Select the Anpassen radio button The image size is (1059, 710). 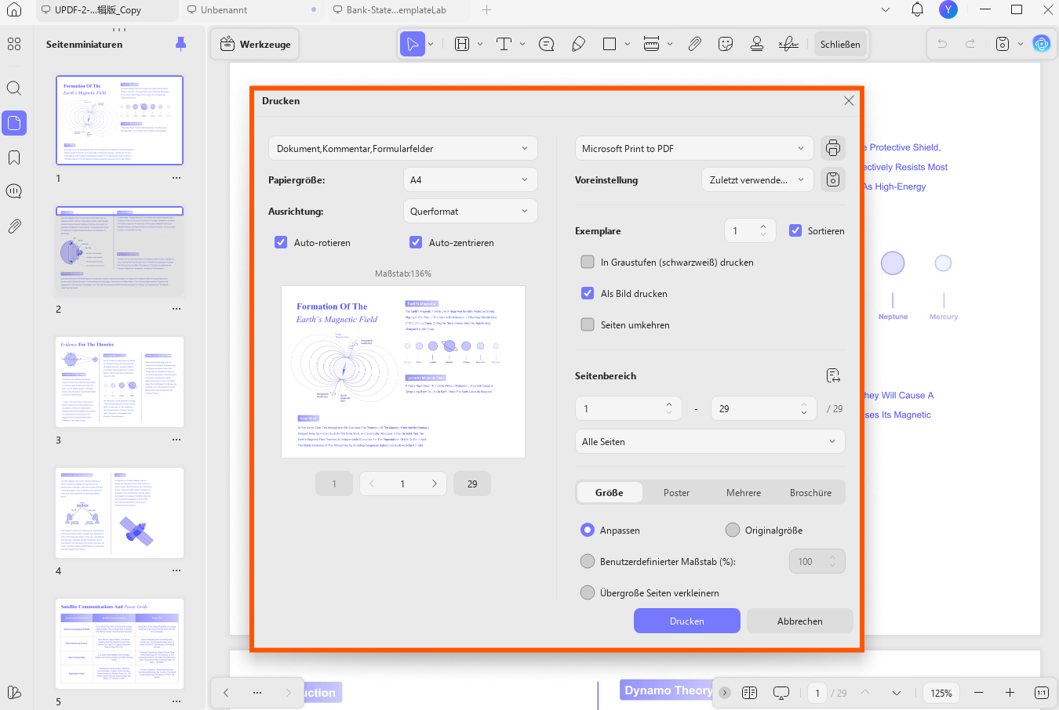point(588,530)
